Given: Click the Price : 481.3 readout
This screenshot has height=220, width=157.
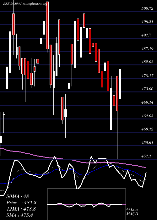Looking at the screenshot, I should coord(21,203).
